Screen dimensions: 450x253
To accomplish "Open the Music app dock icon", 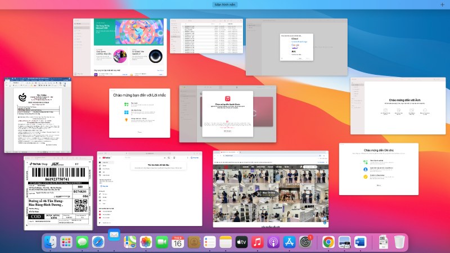I will (x=258, y=242).
